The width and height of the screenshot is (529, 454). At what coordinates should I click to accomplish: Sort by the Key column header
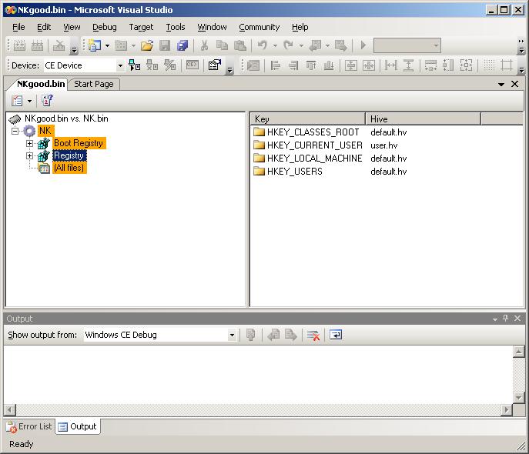click(308, 119)
